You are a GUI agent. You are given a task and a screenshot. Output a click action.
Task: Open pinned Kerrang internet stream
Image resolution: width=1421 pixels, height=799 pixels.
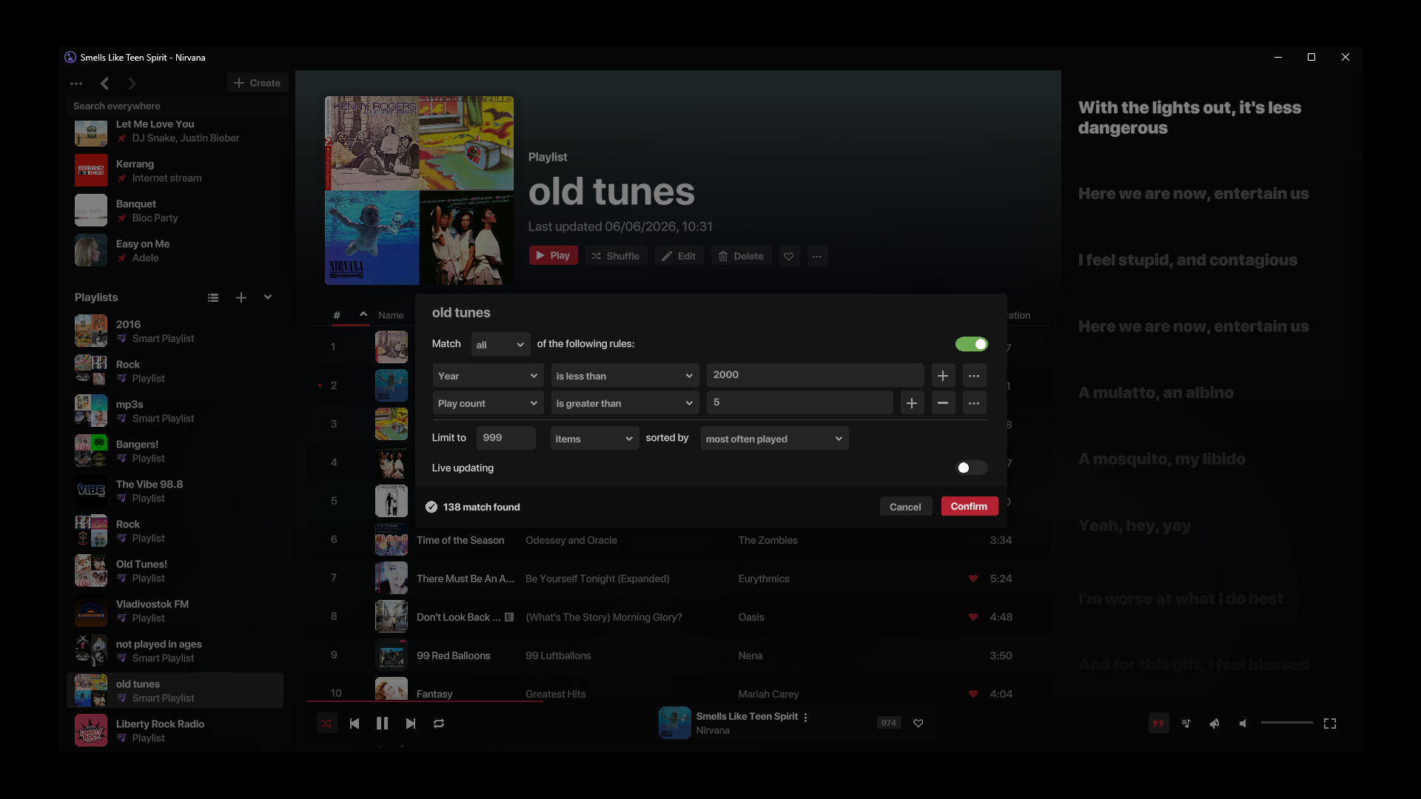(x=175, y=171)
